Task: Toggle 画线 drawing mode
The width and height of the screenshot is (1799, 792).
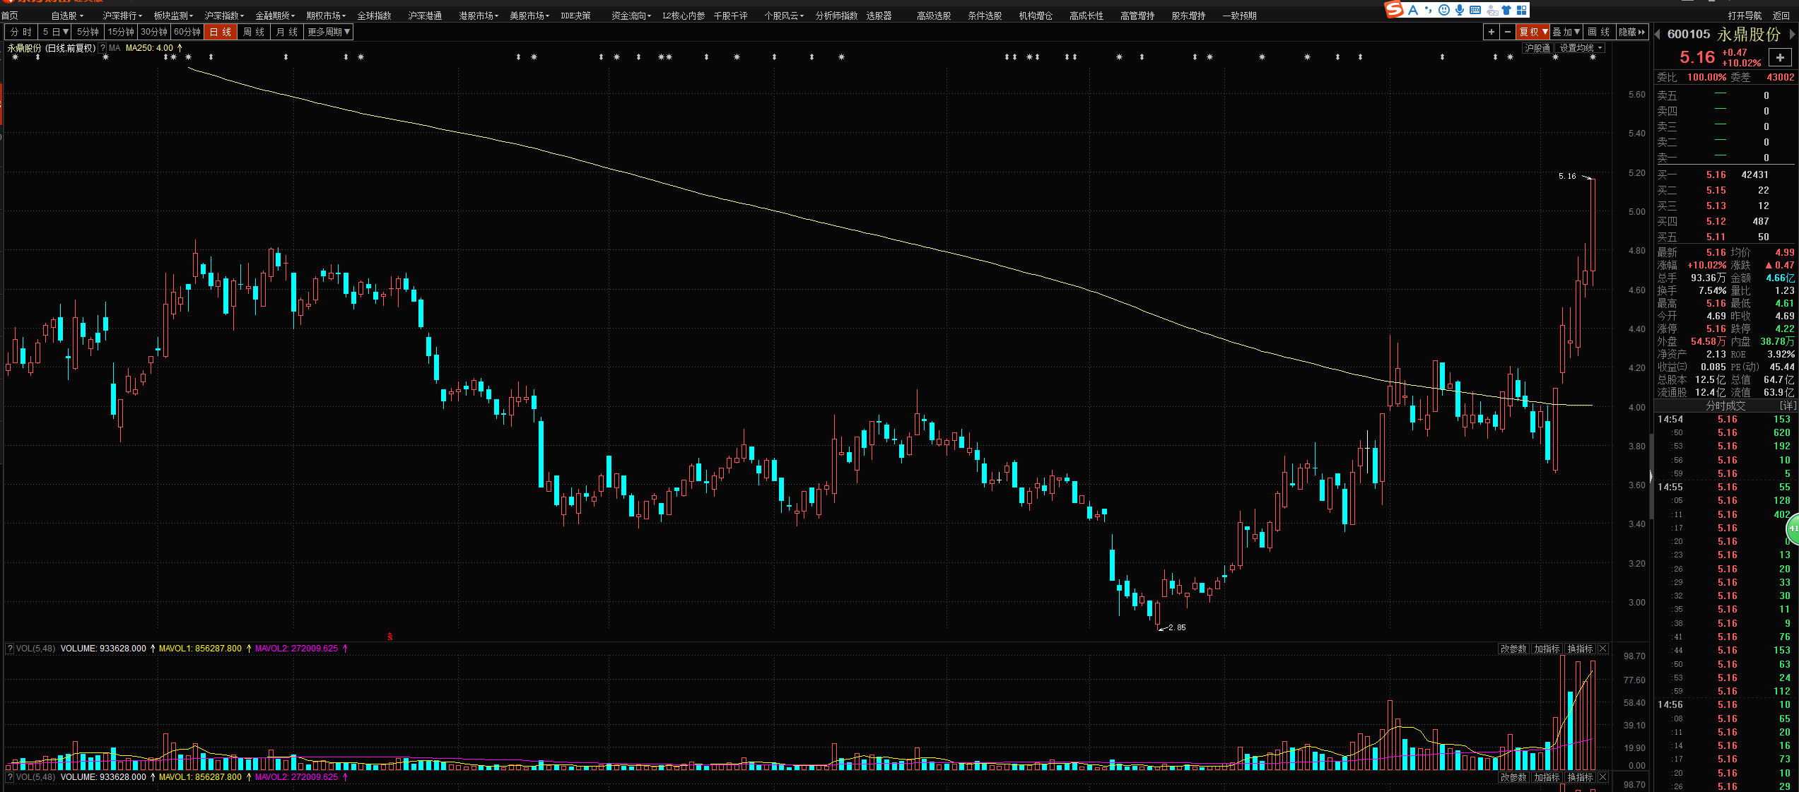Action: (1598, 32)
